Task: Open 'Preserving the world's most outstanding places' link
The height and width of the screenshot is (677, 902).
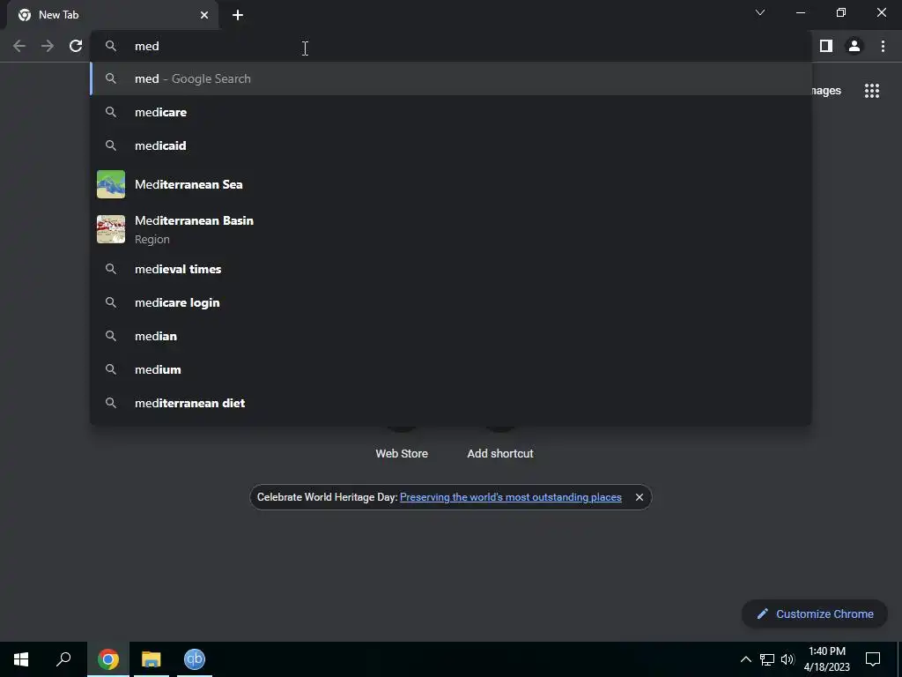Action: coord(510,497)
